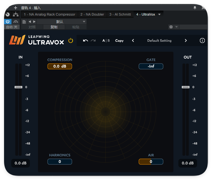Click the 音轨 4 · 插入 title text
This screenshot has width=212, height=180.
31,8
